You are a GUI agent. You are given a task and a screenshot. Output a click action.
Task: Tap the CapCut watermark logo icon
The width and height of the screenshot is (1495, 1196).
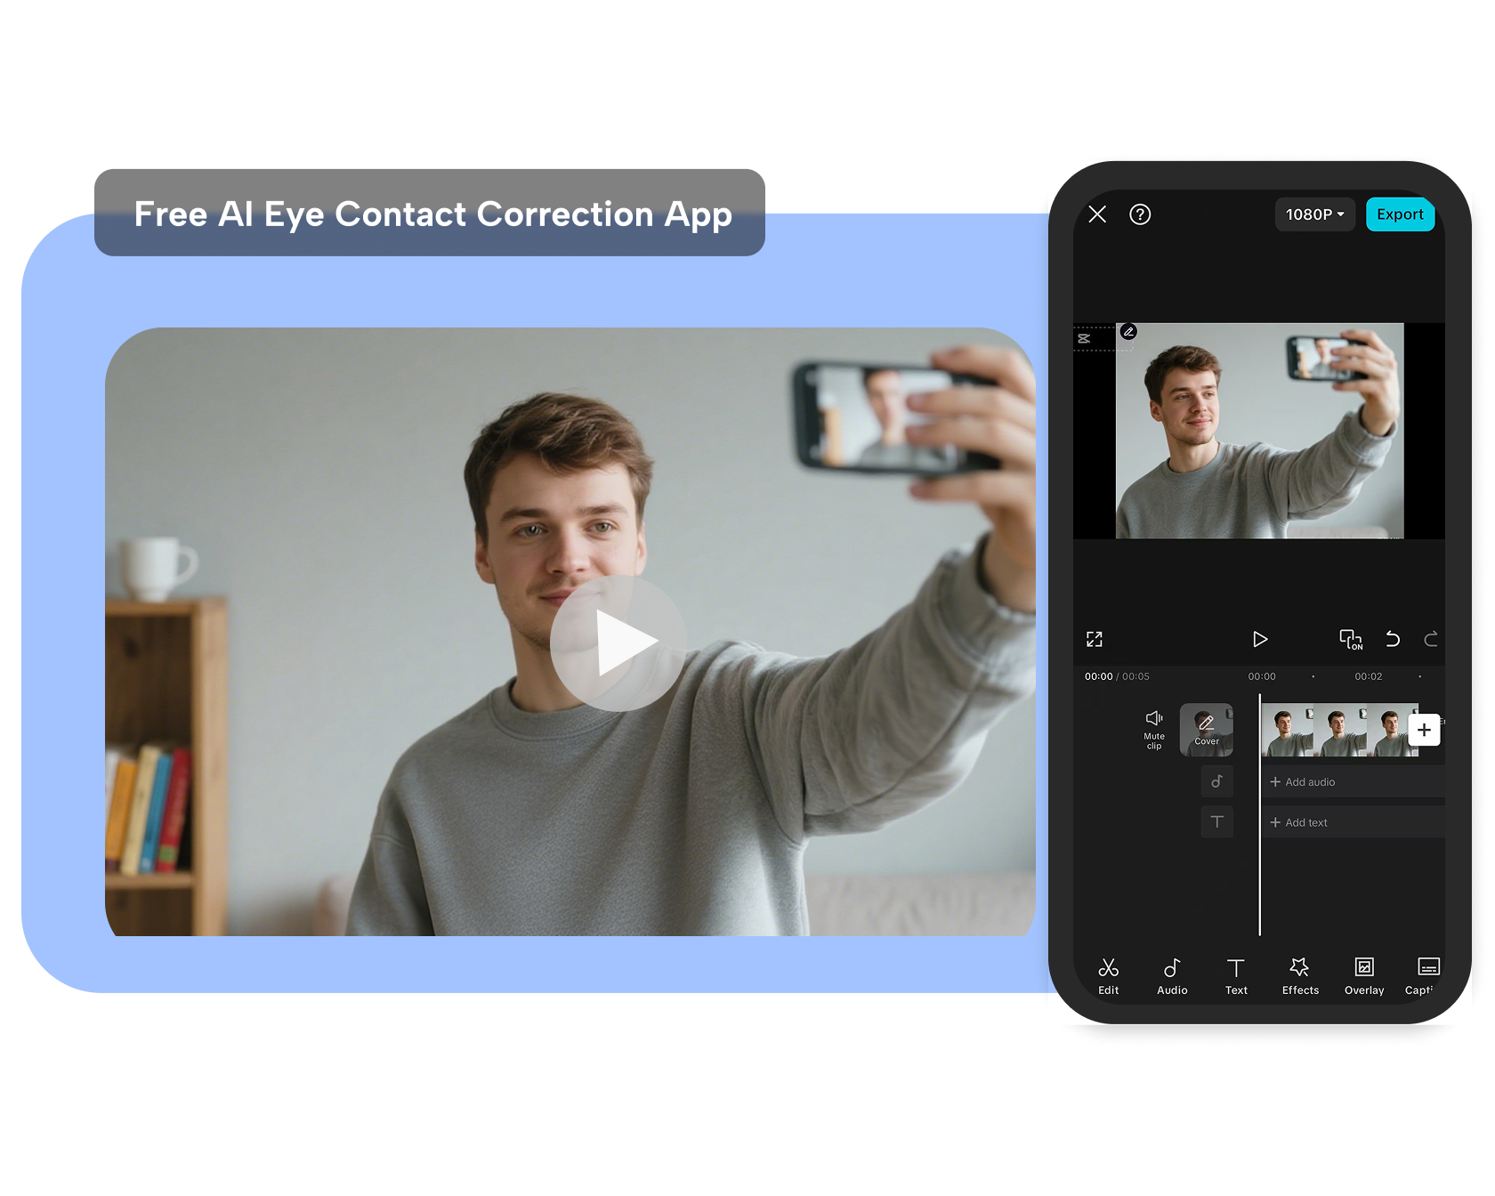click(1084, 339)
